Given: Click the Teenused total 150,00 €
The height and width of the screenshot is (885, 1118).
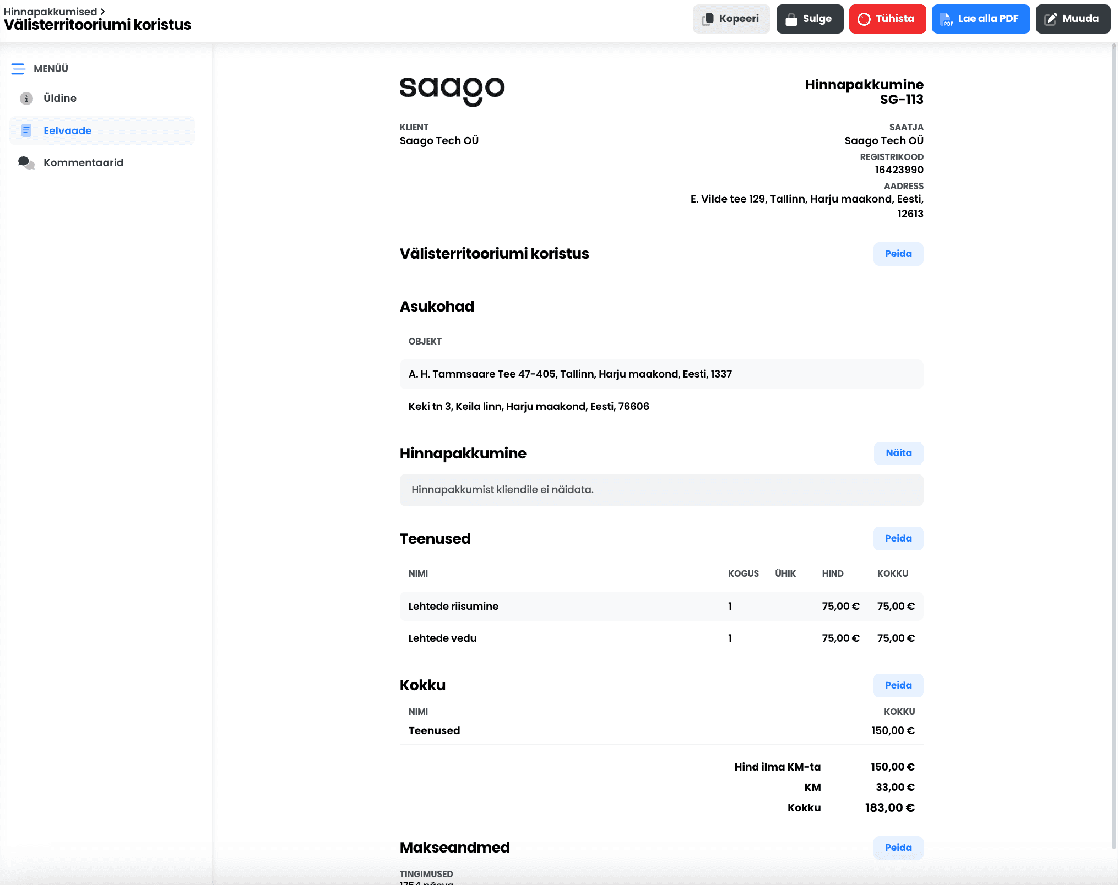Looking at the screenshot, I should click(x=893, y=731).
